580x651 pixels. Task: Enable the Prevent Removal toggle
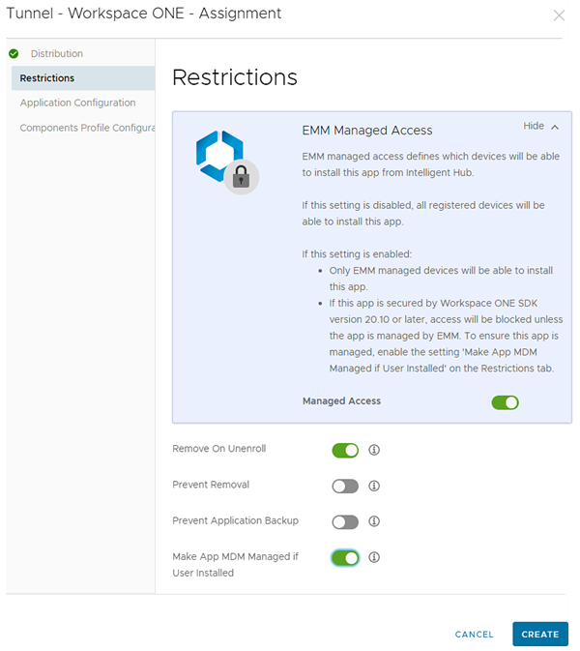click(x=345, y=487)
